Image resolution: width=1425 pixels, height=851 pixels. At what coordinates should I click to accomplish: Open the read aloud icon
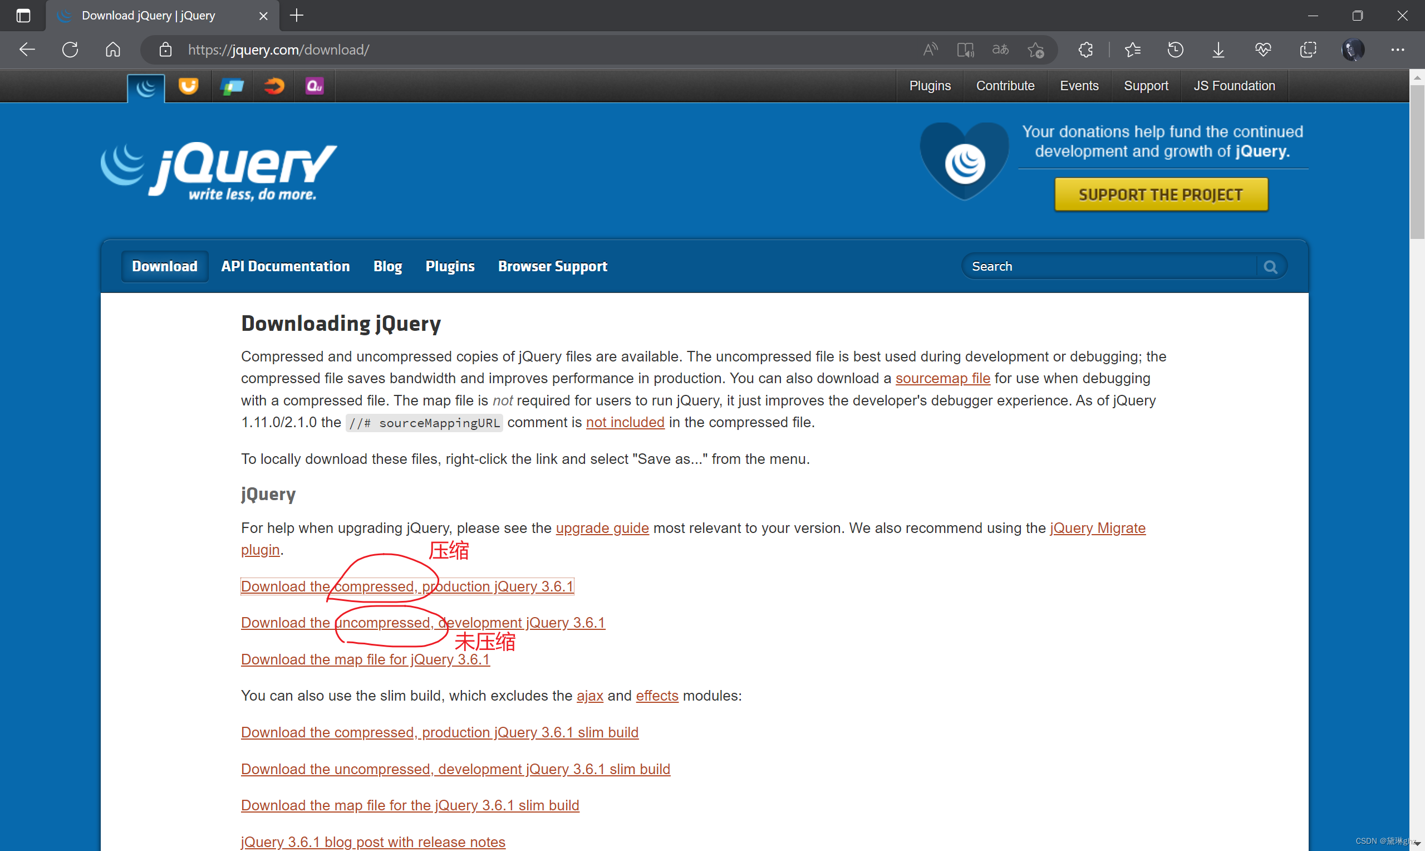click(x=931, y=50)
